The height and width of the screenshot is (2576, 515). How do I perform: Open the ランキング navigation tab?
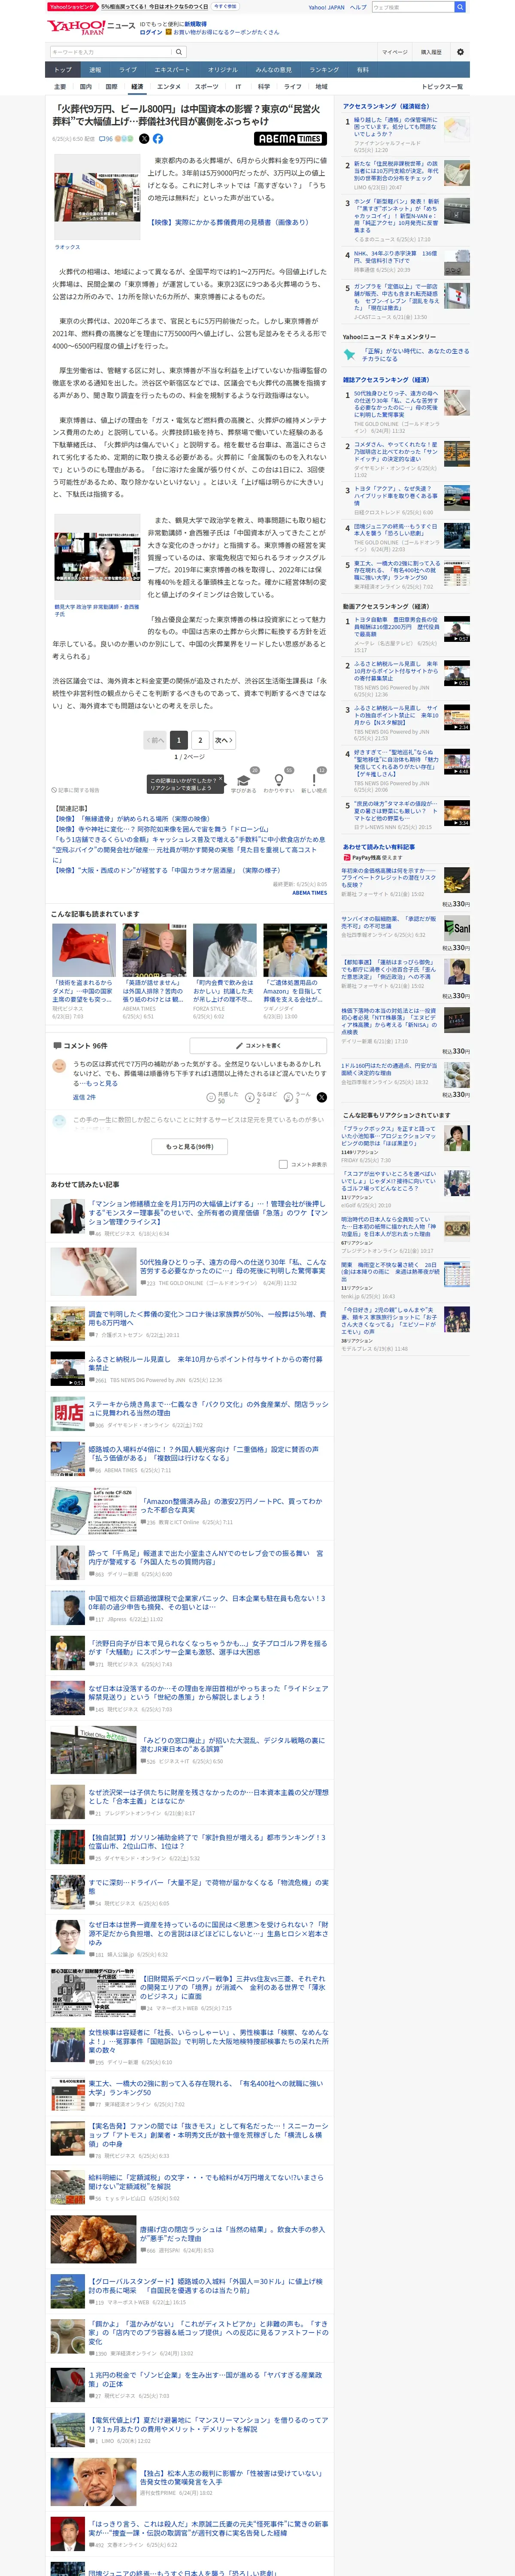coord(323,70)
